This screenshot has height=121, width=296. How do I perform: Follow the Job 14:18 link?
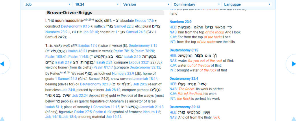pyautogui.click(x=53, y=117)
